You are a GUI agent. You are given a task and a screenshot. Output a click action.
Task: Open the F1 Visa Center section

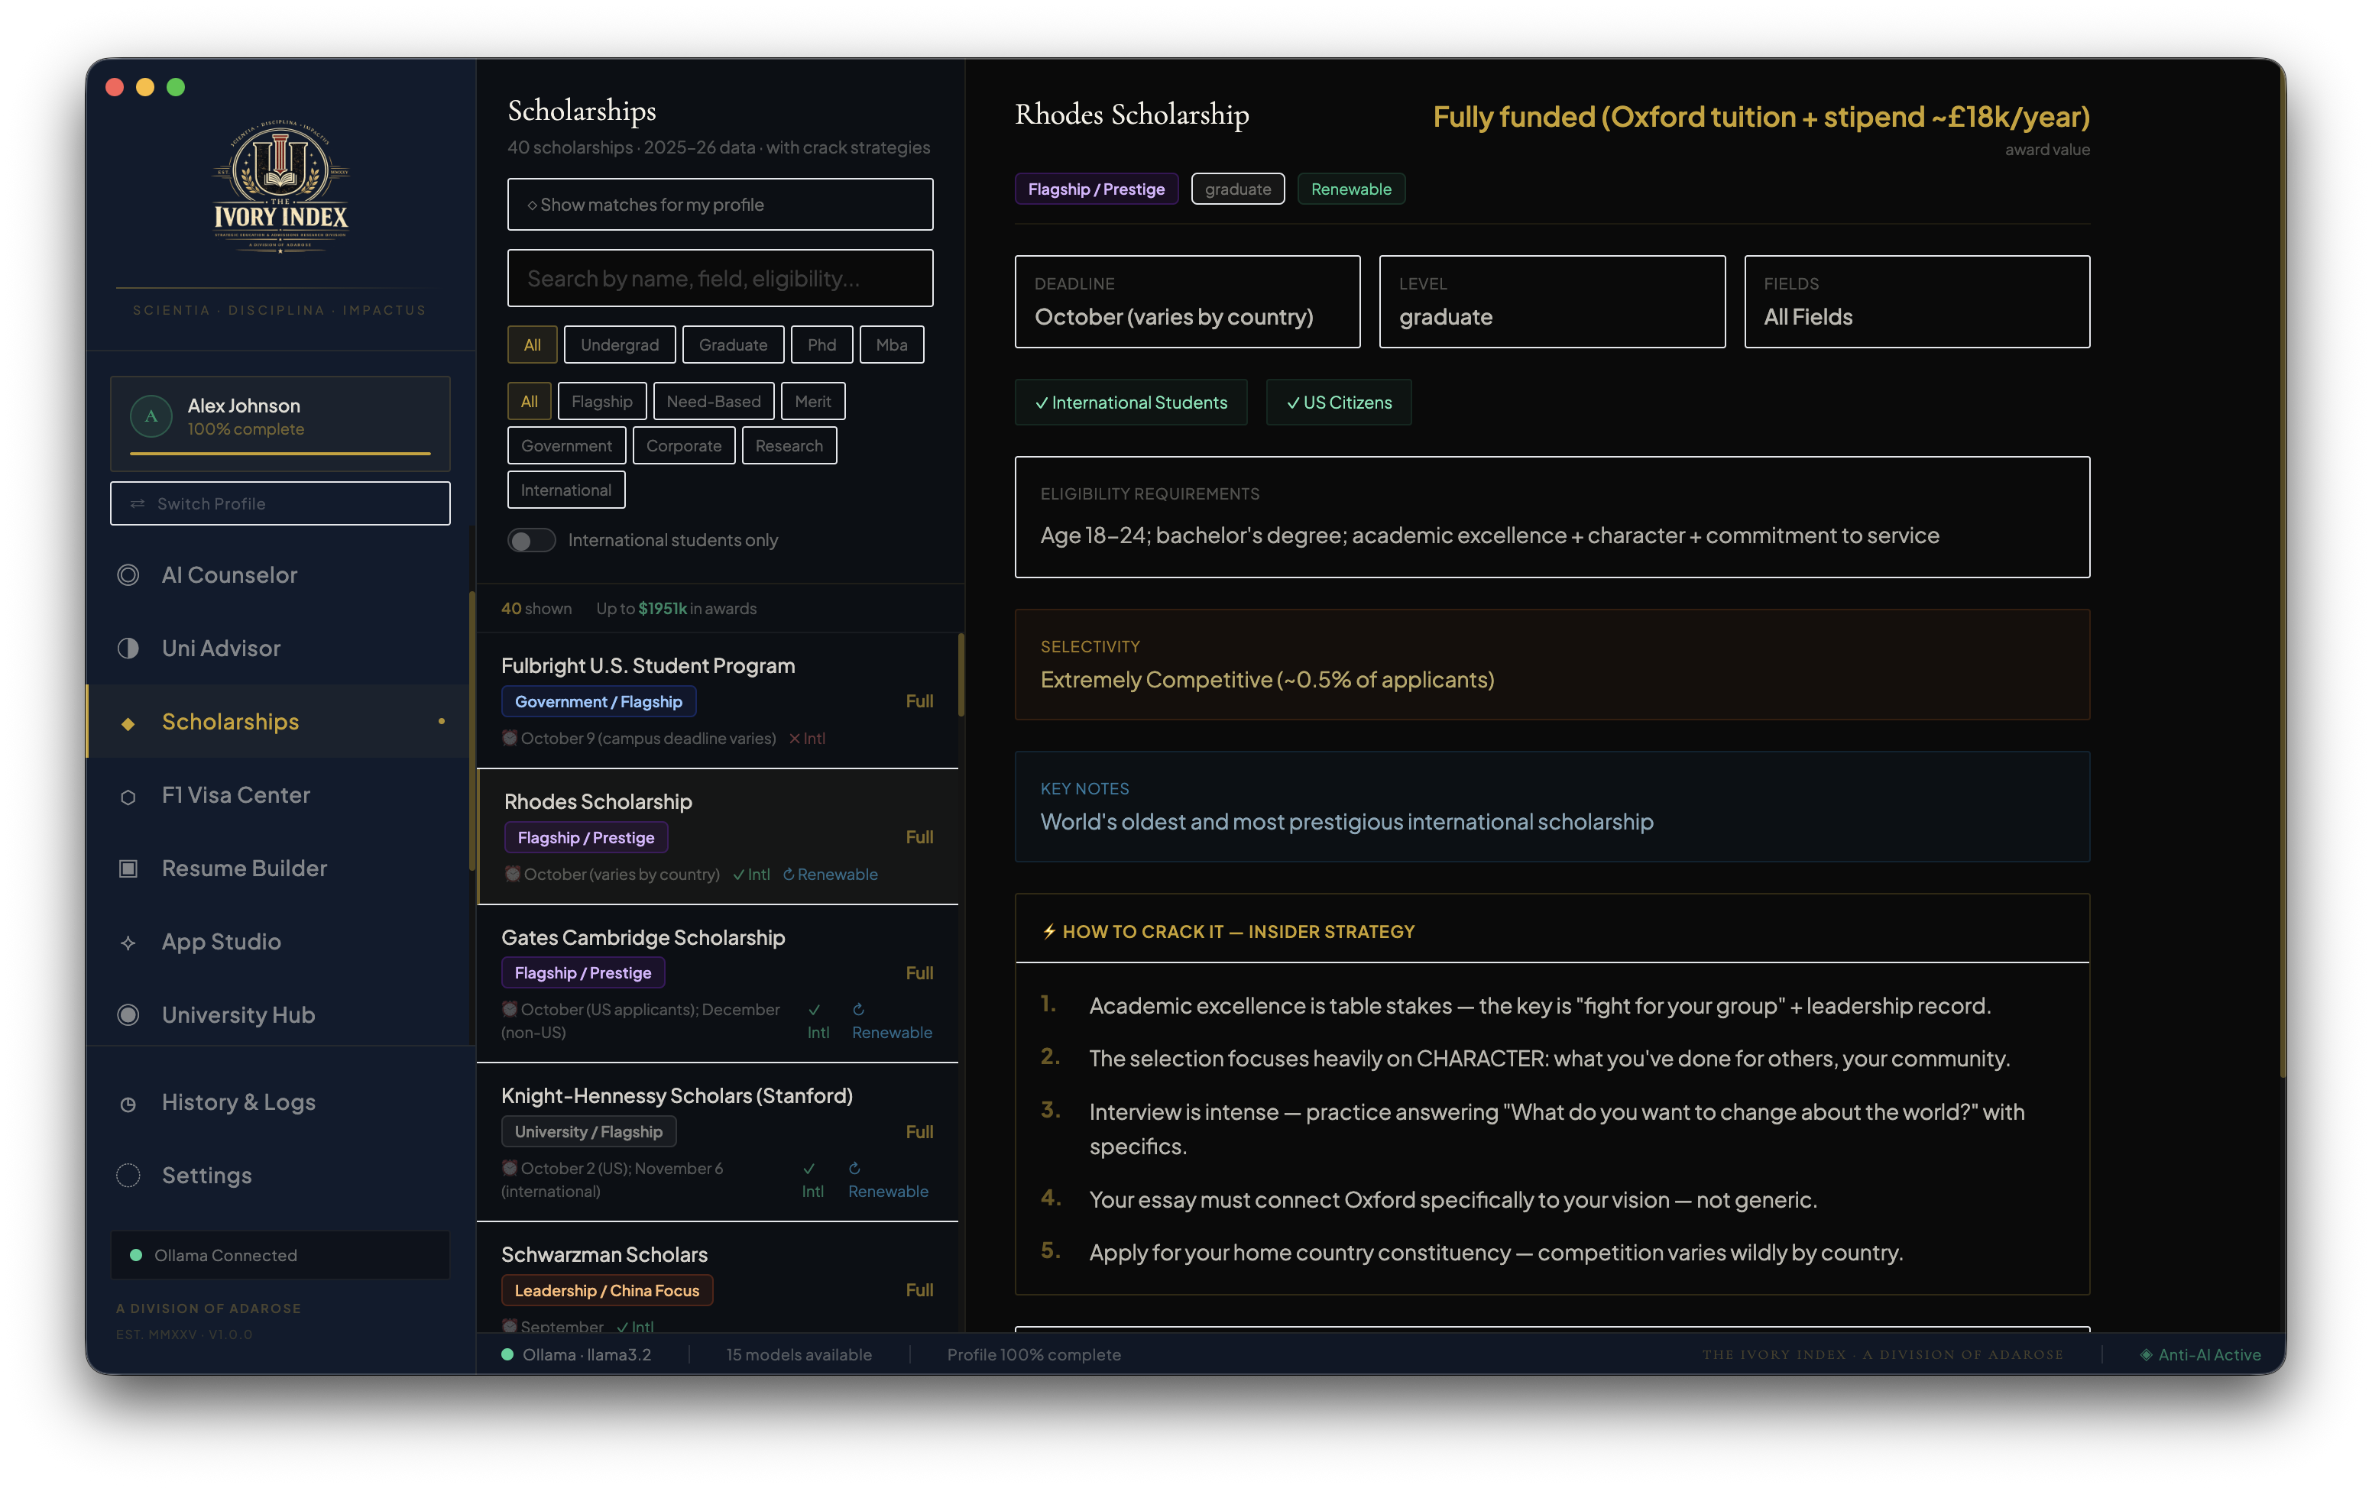tap(278, 795)
